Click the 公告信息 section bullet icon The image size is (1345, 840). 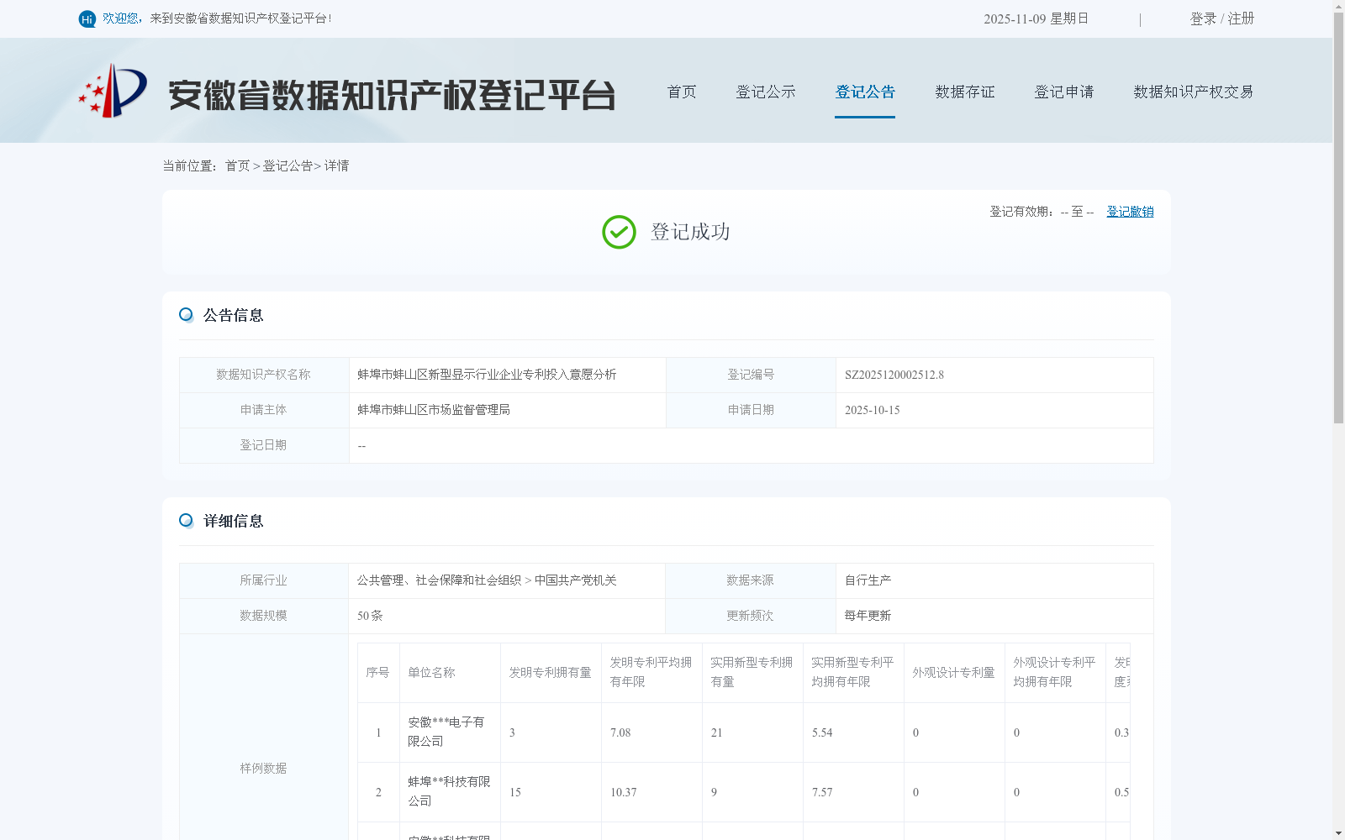(x=186, y=315)
